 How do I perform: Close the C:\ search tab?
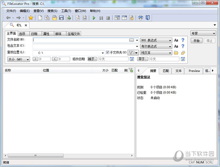(26, 25)
